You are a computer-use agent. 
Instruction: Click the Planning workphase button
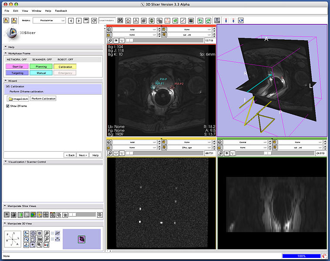(41, 67)
